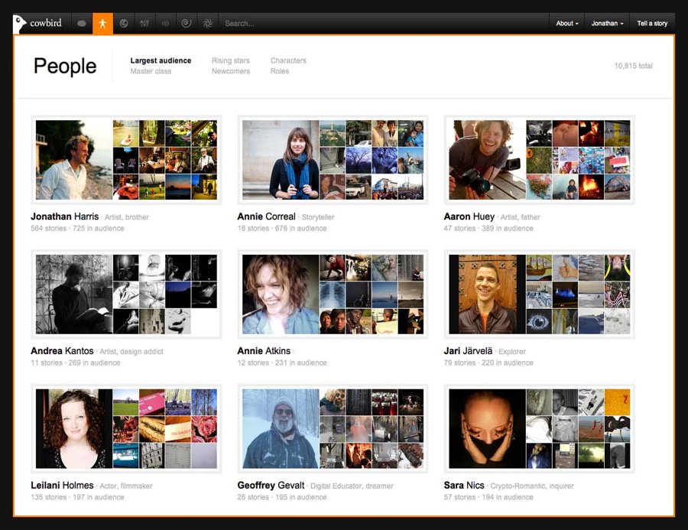This screenshot has width=688, height=530.
Task: Open the vertical sound bars icon
Action: (164, 24)
